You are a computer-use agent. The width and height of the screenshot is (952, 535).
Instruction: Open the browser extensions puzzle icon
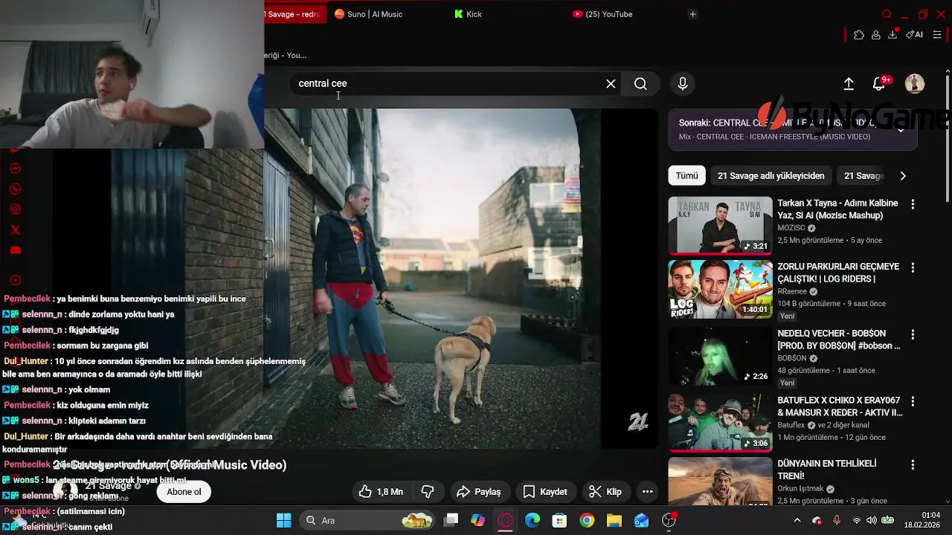click(x=859, y=35)
